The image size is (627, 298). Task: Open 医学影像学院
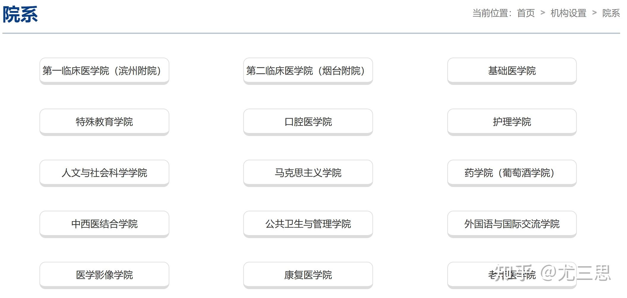104,275
